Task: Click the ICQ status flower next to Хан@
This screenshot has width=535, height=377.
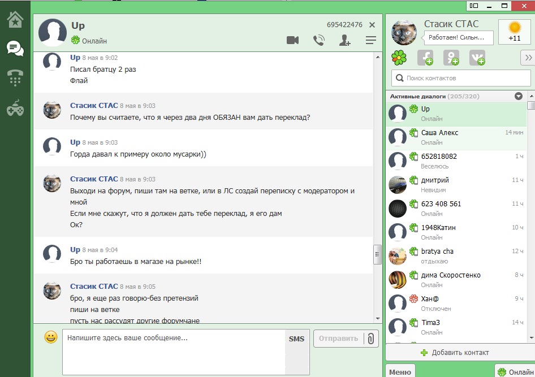Action: [x=413, y=298]
